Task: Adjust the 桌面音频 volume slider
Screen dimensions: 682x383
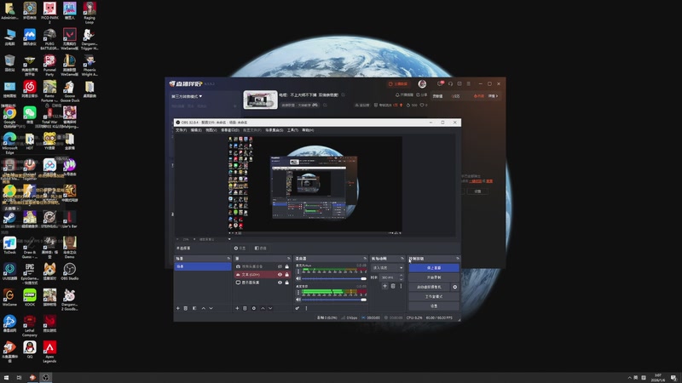Action: (x=334, y=300)
